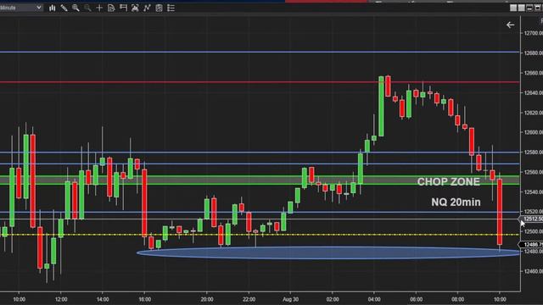The width and height of the screenshot is (543, 305).
Task: Click the first white link square in title bar
Action: click(513, 8)
